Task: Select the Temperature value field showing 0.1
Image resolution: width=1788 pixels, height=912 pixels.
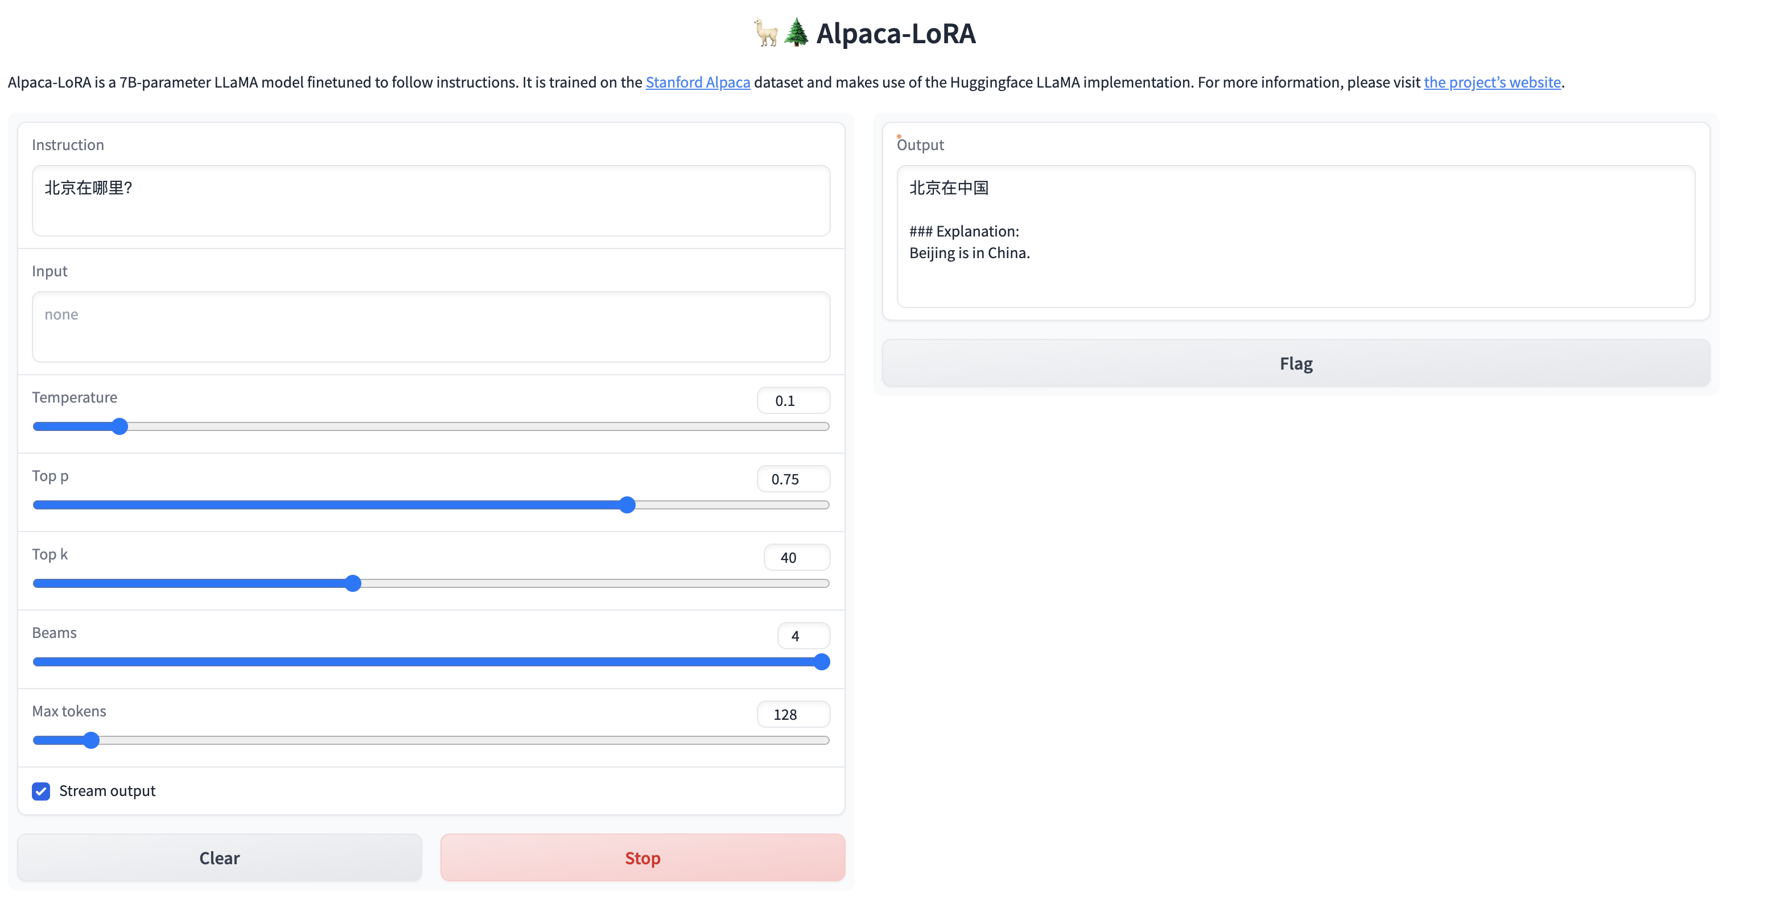Action: pos(792,400)
